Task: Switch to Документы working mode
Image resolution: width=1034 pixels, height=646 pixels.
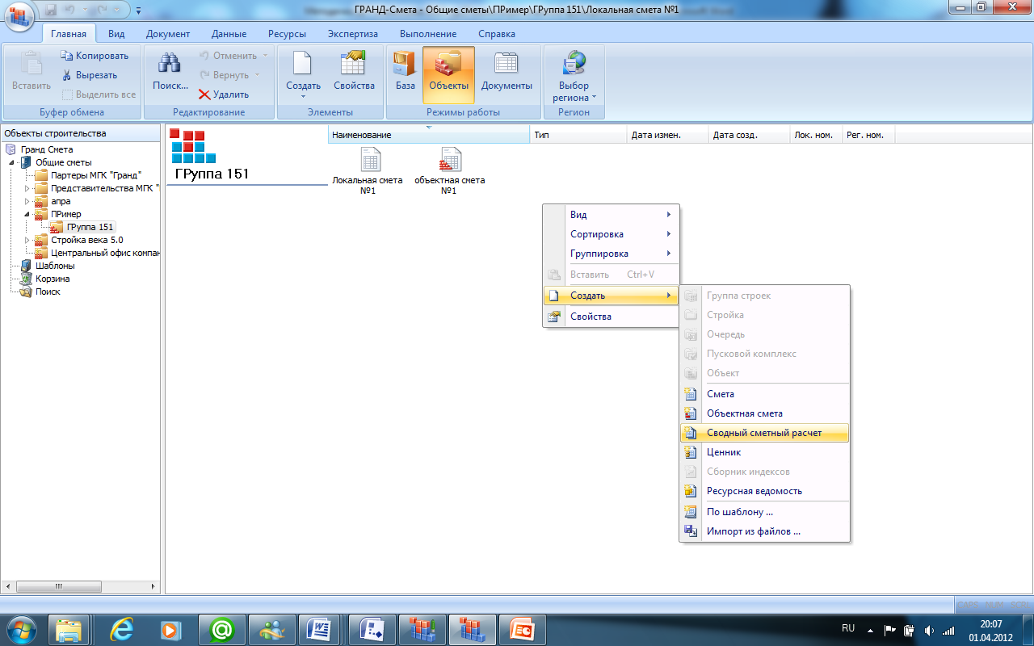Action: [x=506, y=71]
